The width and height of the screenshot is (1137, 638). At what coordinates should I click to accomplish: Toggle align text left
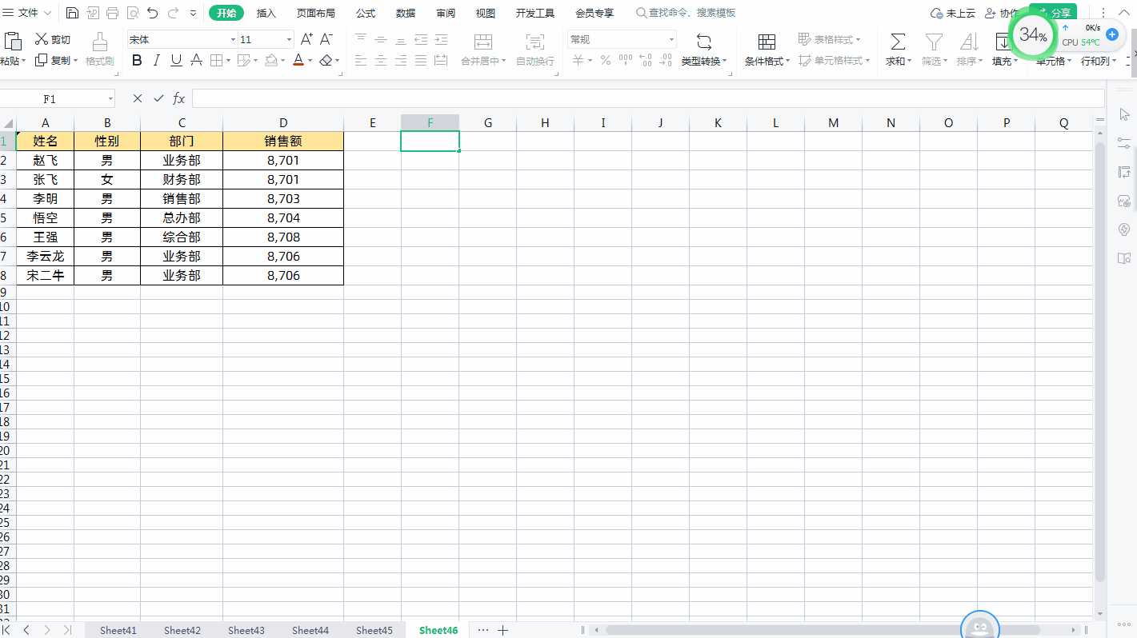[361, 60]
